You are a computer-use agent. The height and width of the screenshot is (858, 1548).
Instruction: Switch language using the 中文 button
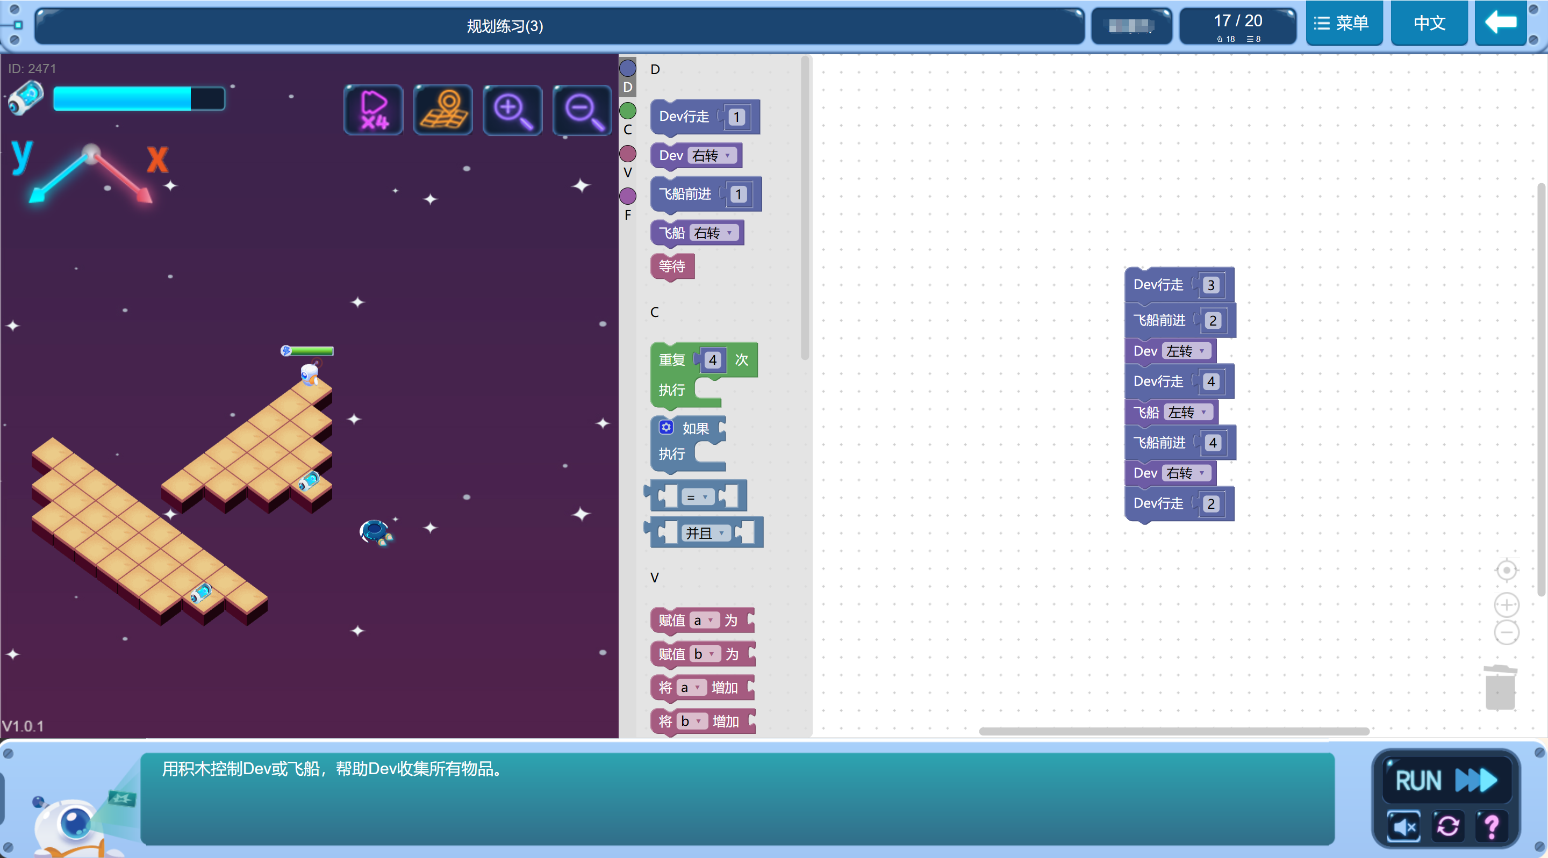click(x=1429, y=23)
